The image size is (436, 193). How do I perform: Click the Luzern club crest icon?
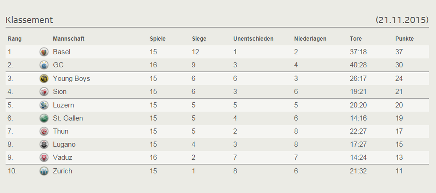(44, 105)
